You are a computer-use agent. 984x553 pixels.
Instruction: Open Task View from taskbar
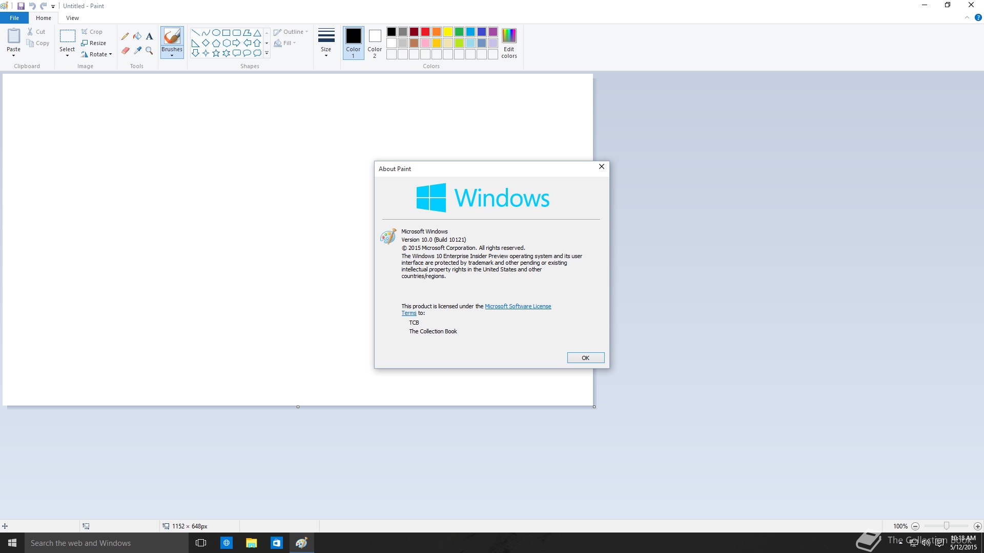click(x=201, y=543)
